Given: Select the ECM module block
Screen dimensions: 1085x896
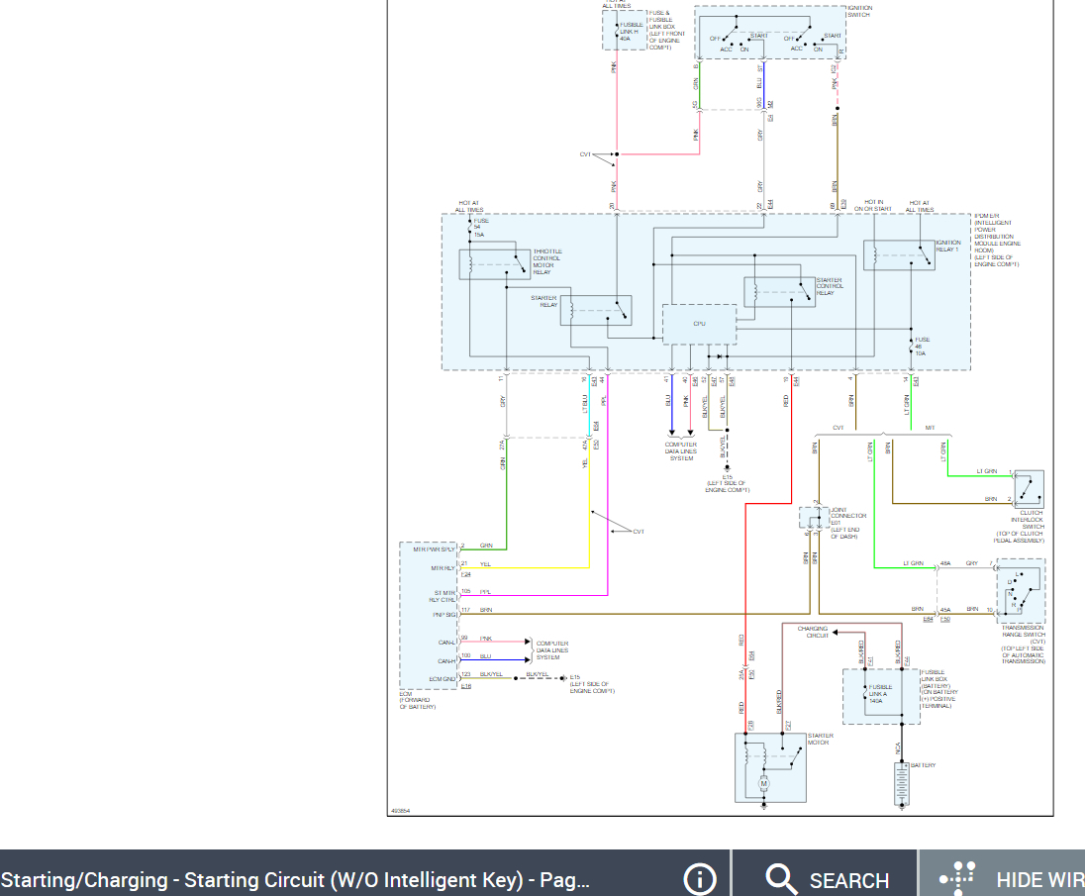Looking at the screenshot, I should tap(429, 614).
